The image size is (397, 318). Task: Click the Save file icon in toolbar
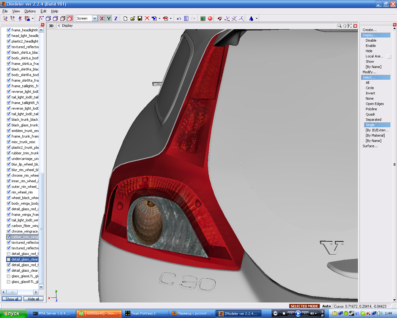click(140, 19)
